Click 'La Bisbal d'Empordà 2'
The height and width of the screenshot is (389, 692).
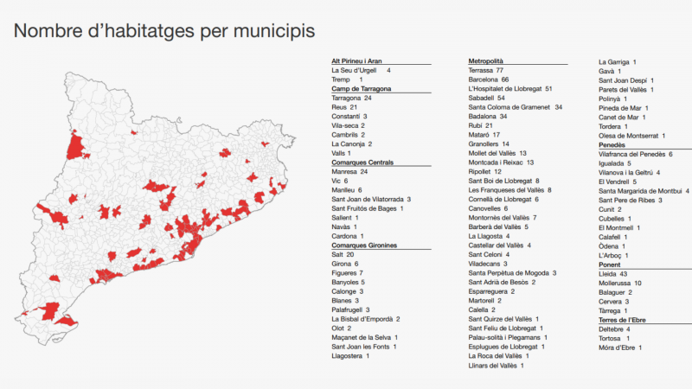[x=366, y=319]
